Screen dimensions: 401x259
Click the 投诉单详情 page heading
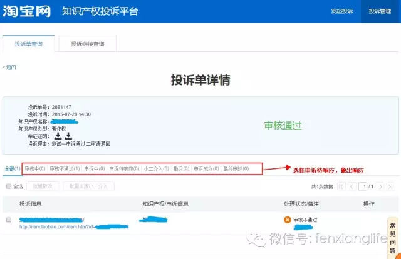pyautogui.click(x=200, y=80)
